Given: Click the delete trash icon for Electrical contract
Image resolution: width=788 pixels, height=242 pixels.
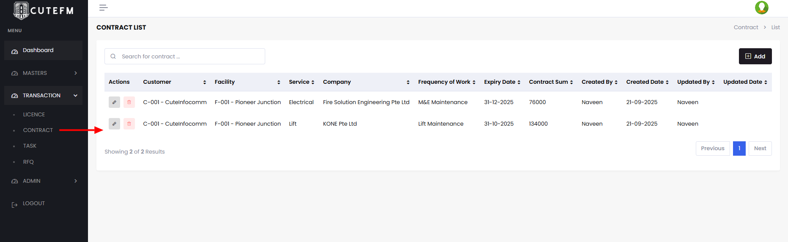Looking at the screenshot, I should point(129,102).
